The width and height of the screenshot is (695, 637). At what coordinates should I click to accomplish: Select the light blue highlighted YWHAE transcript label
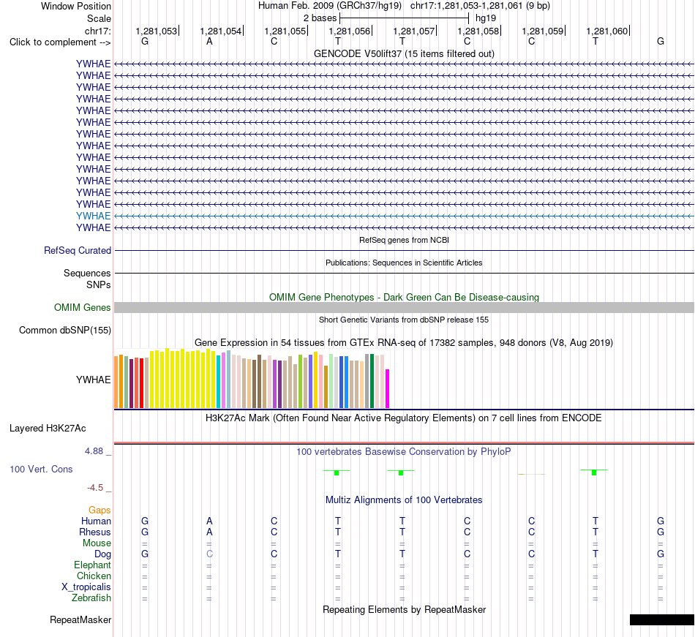pyautogui.click(x=93, y=216)
